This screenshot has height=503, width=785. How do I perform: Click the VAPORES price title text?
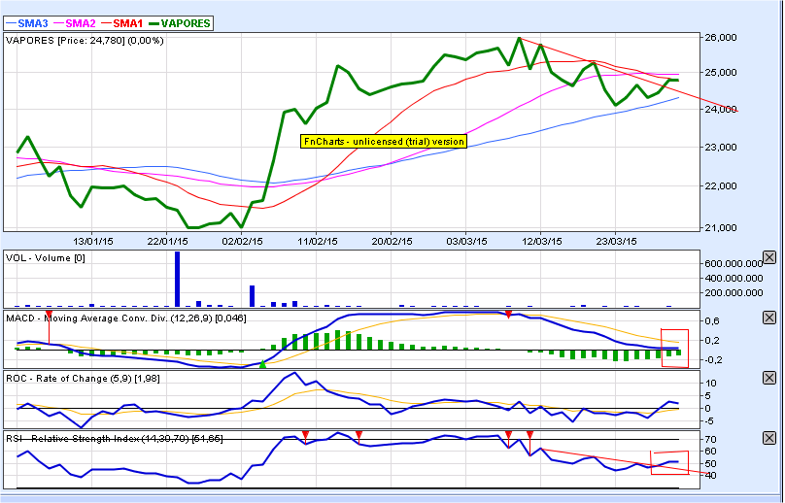click(85, 41)
